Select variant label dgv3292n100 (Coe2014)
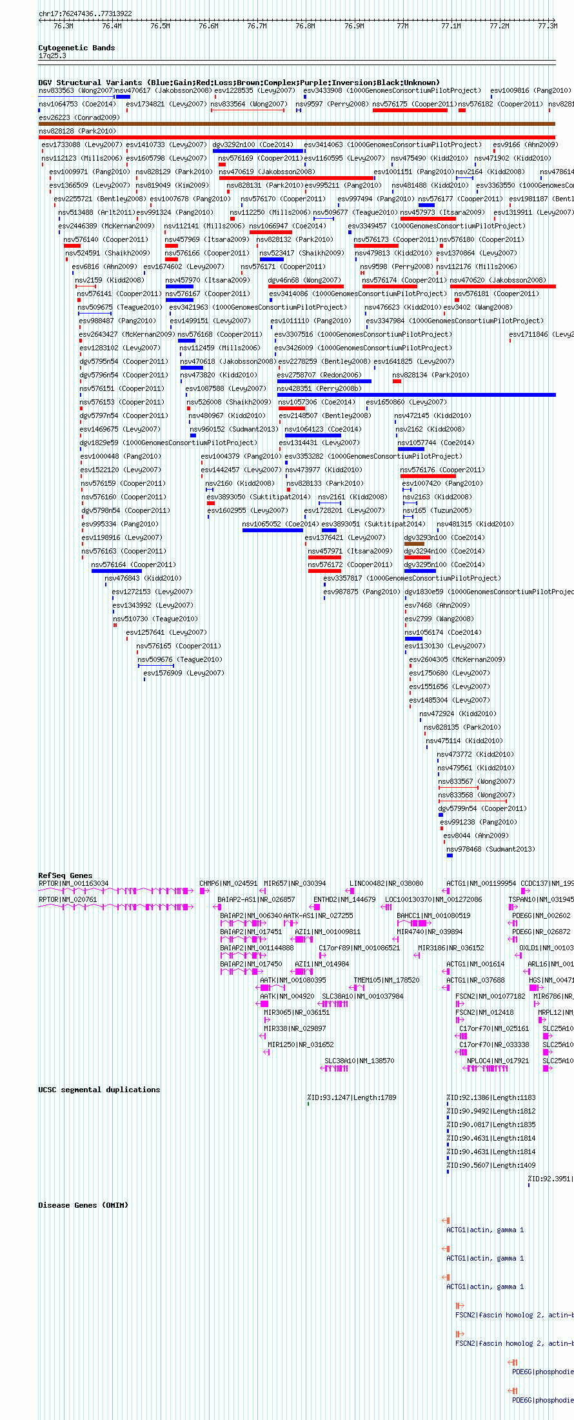 point(253,145)
